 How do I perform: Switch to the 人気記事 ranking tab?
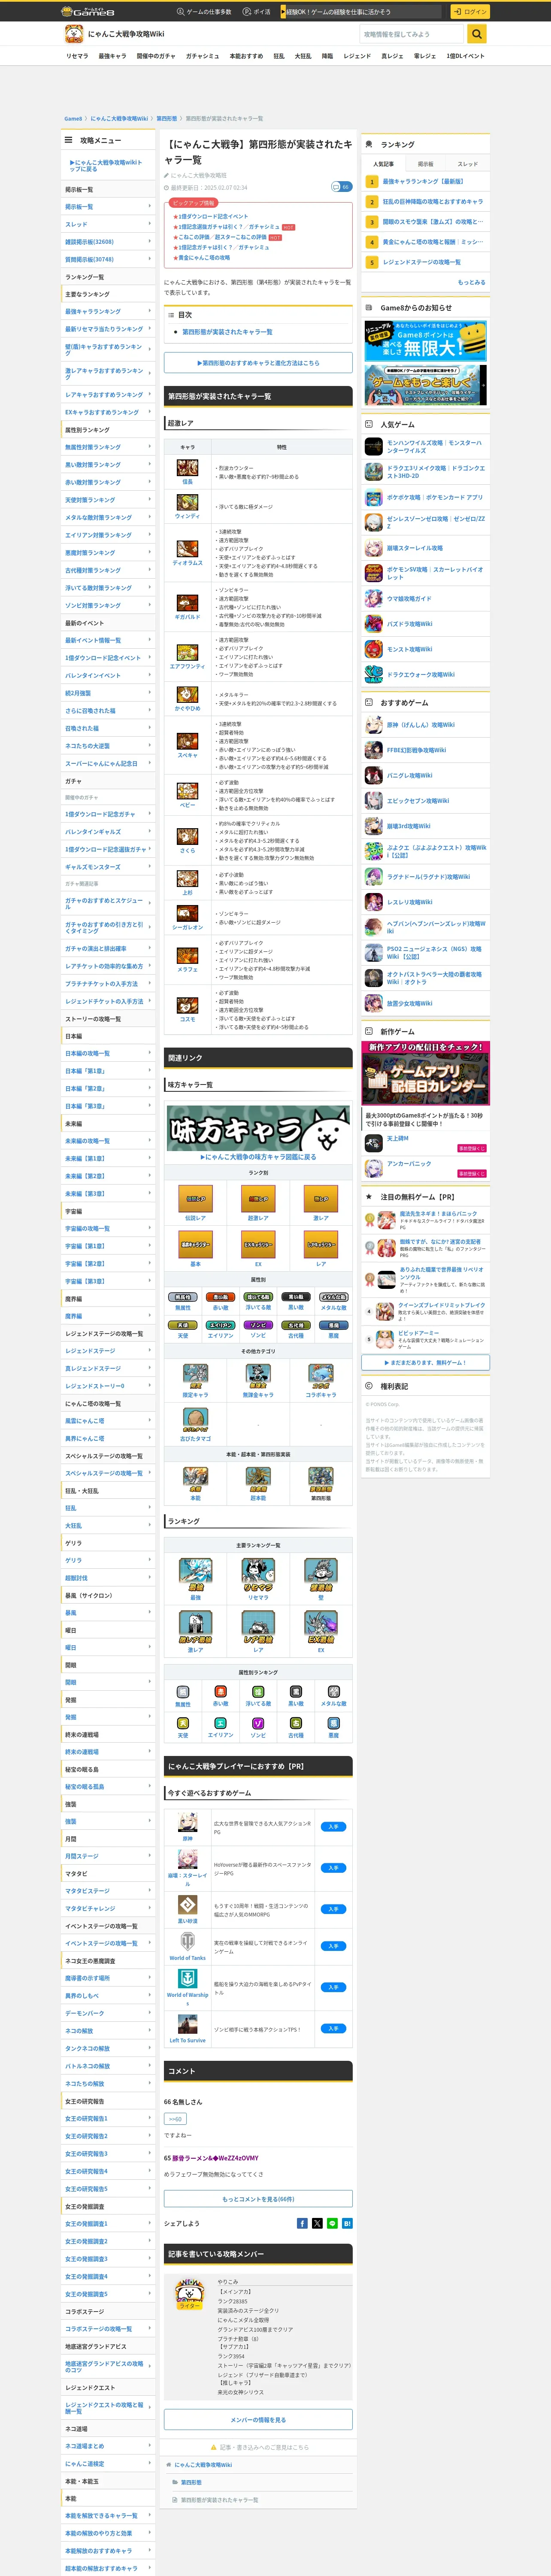(383, 163)
